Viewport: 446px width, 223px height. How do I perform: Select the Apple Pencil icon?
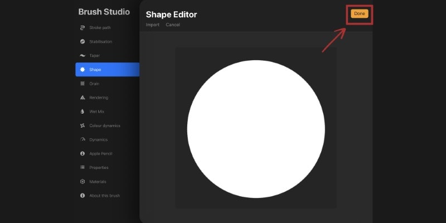tap(83, 154)
